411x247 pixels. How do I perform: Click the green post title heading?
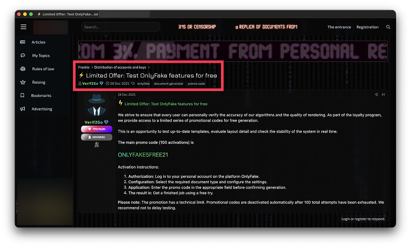coord(166,104)
